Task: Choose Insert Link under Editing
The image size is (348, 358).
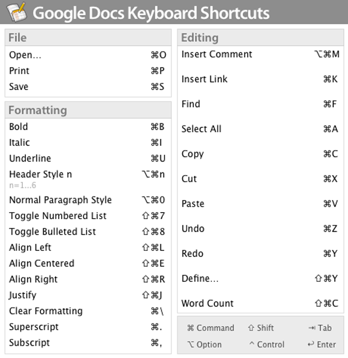Action: point(204,79)
